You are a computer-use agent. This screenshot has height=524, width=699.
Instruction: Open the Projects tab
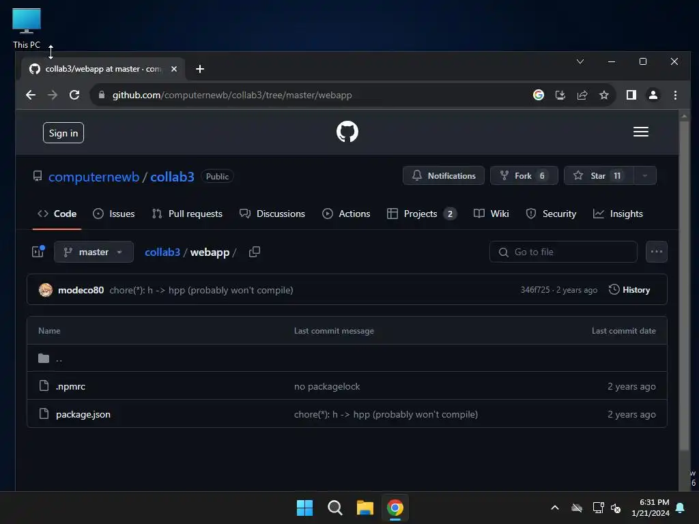coord(422,214)
